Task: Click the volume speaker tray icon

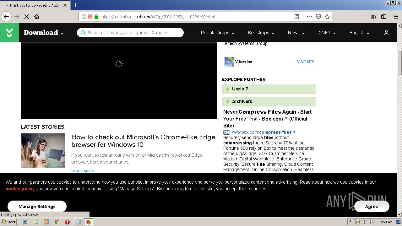Action: coord(364,222)
